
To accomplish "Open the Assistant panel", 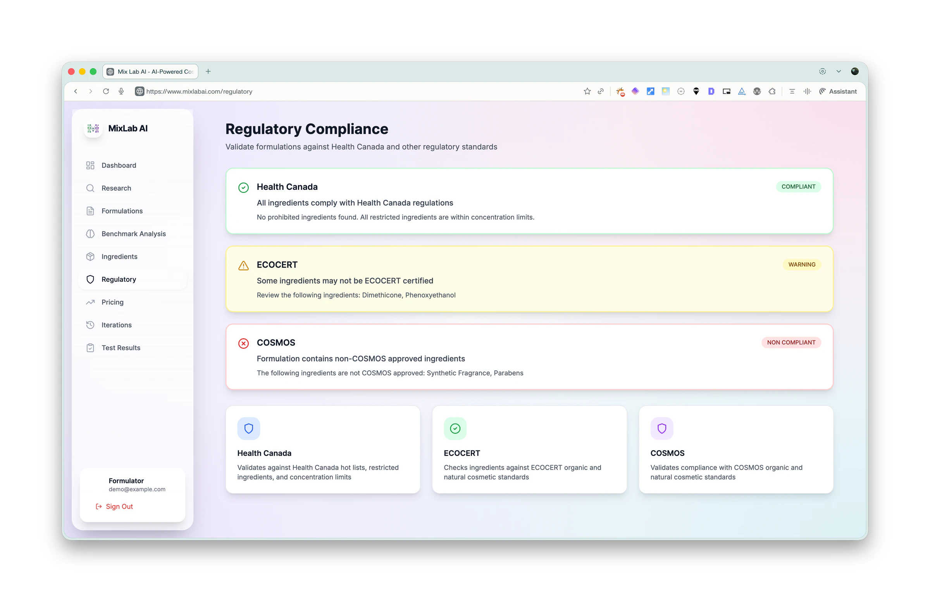I will tap(838, 91).
